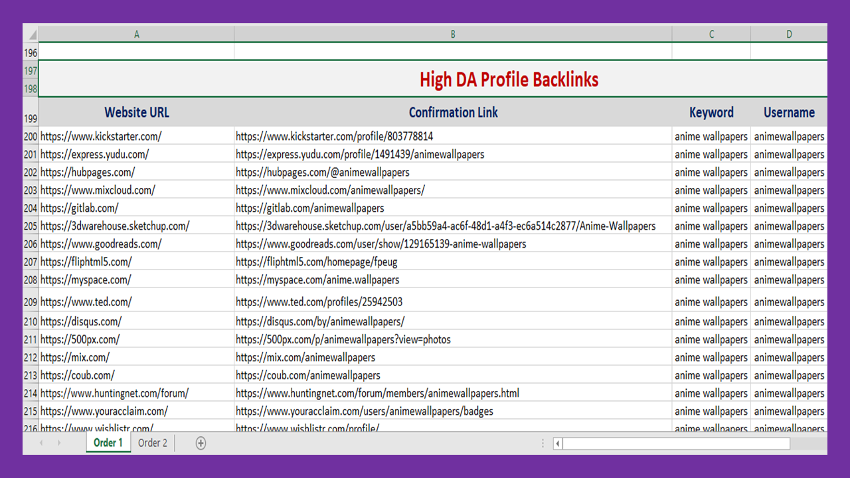
Task: Open the kickstarter profile confirmation link
Action: click(x=334, y=137)
